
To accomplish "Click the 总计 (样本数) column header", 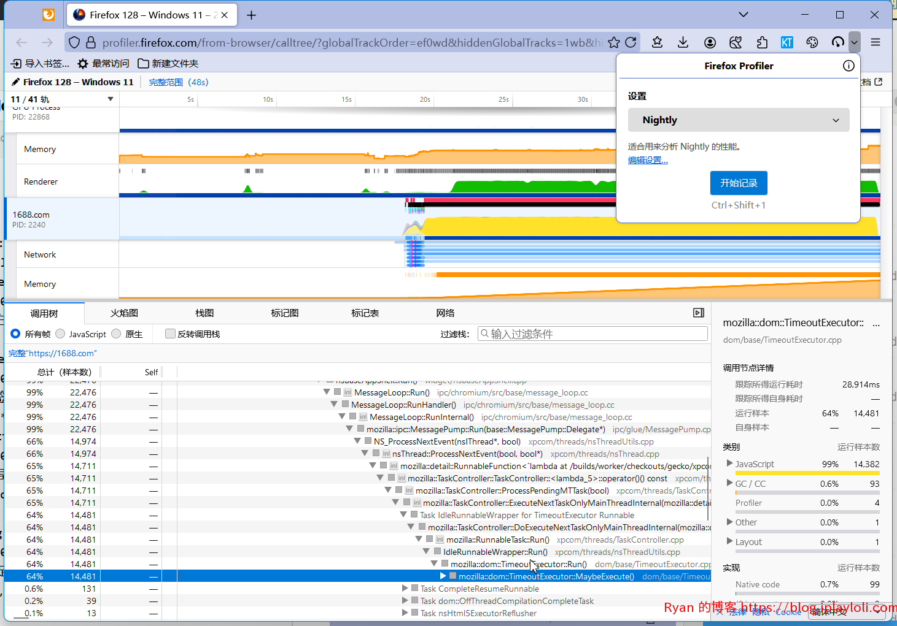I will pyautogui.click(x=64, y=372).
